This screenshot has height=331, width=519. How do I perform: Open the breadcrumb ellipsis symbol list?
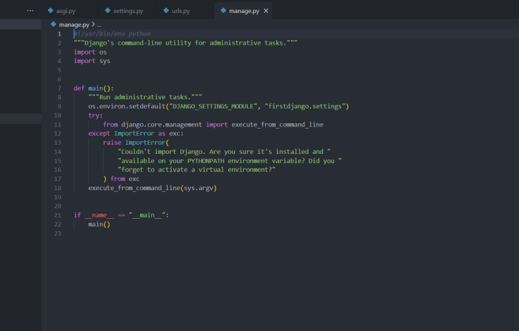[99, 25]
